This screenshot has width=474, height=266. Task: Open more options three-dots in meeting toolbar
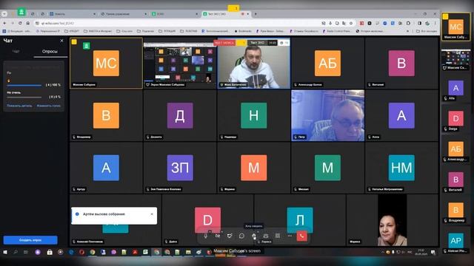(x=290, y=236)
